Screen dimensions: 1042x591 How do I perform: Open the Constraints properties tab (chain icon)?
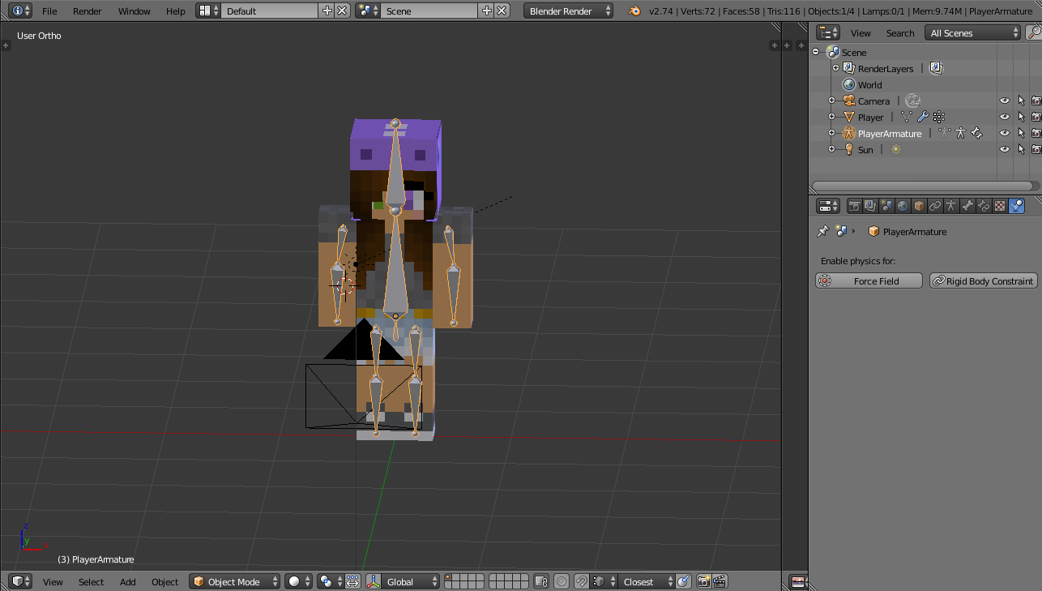[x=935, y=206]
